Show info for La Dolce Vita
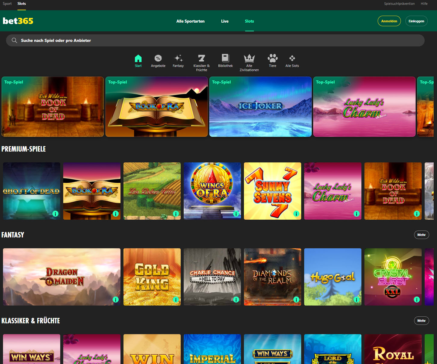 (x=176, y=214)
